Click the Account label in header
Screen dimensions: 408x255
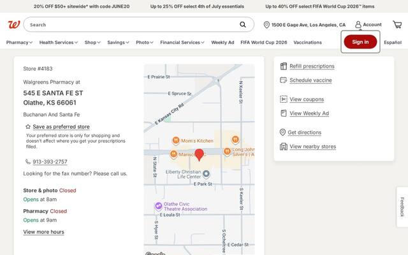coord(372,24)
